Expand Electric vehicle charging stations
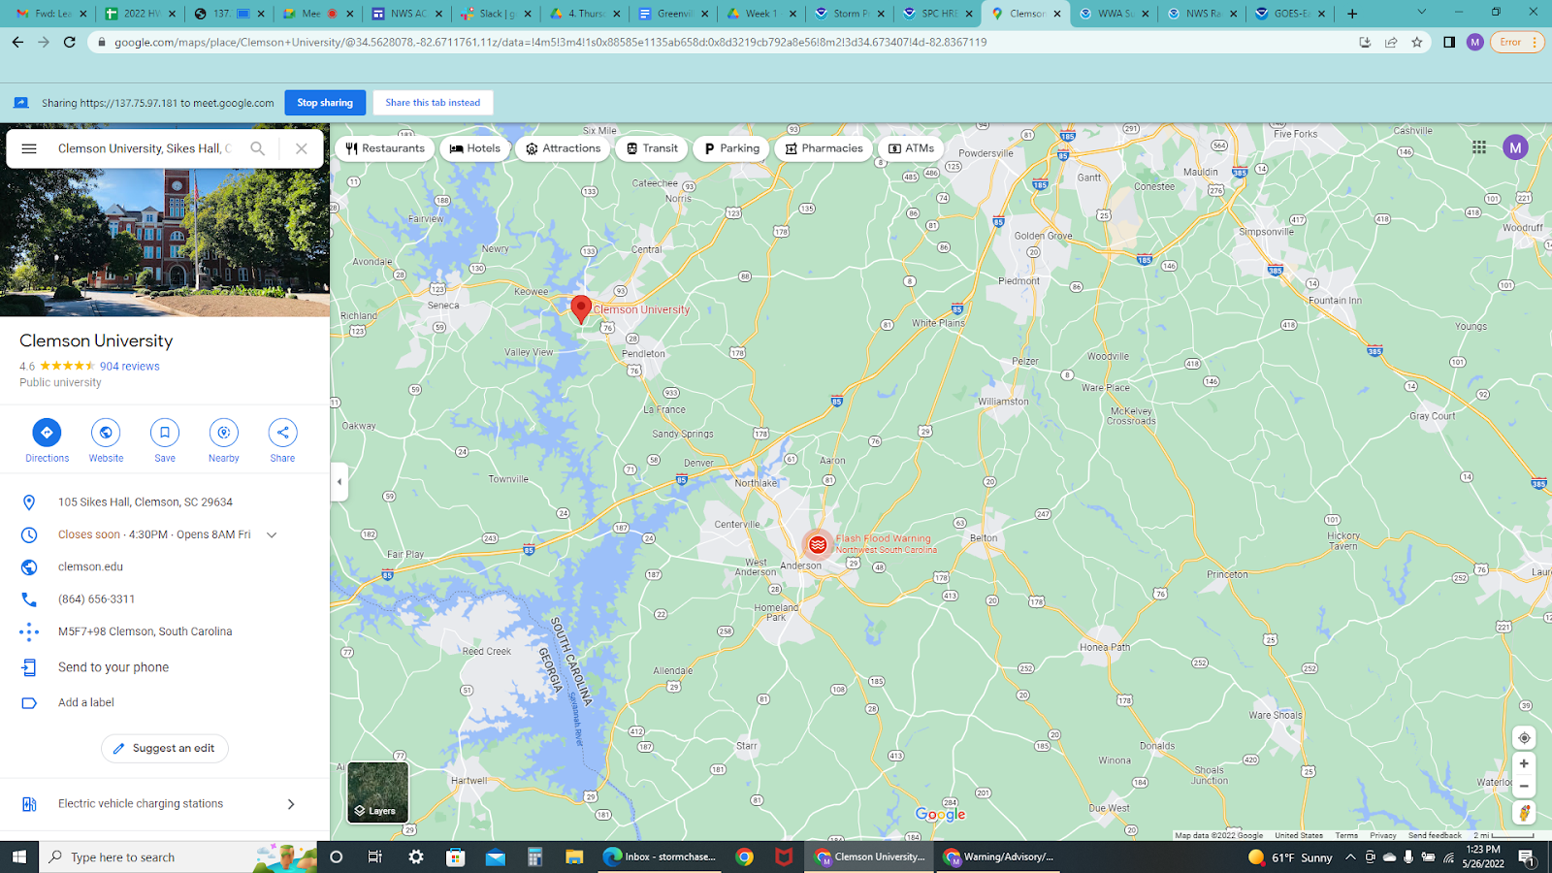1552x873 pixels. (165, 804)
